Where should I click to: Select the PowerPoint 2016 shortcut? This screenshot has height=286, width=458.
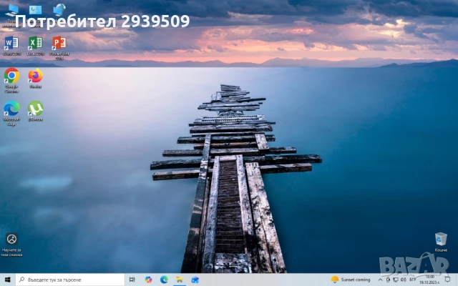[59, 48]
